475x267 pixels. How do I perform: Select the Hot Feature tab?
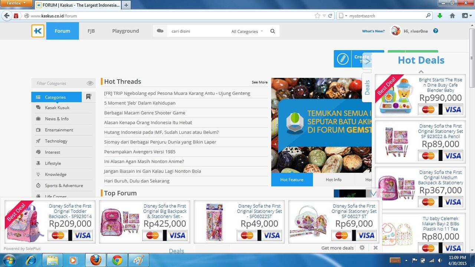292,179
